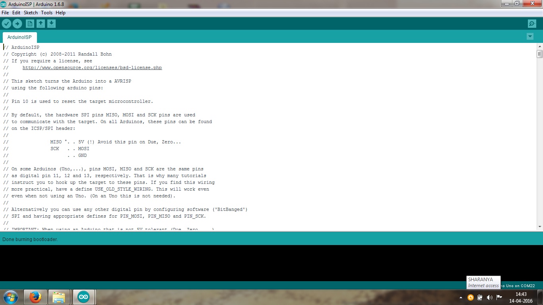Open the File menu
The width and height of the screenshot is (543, 305).
click(5, 13)
